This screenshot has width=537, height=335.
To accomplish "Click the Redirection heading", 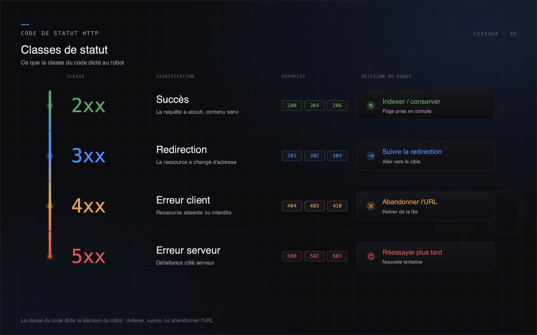I will tap(181, 150).
